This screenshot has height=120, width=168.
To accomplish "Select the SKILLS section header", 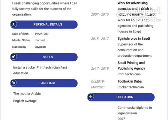I will (x=44, y=57).
